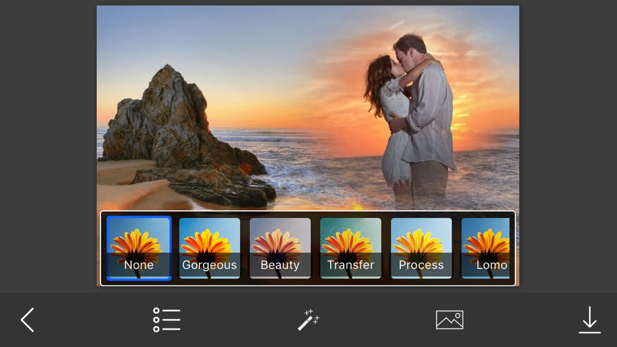
Task: Choose the Process filter
Action: [x=421, y=248]
